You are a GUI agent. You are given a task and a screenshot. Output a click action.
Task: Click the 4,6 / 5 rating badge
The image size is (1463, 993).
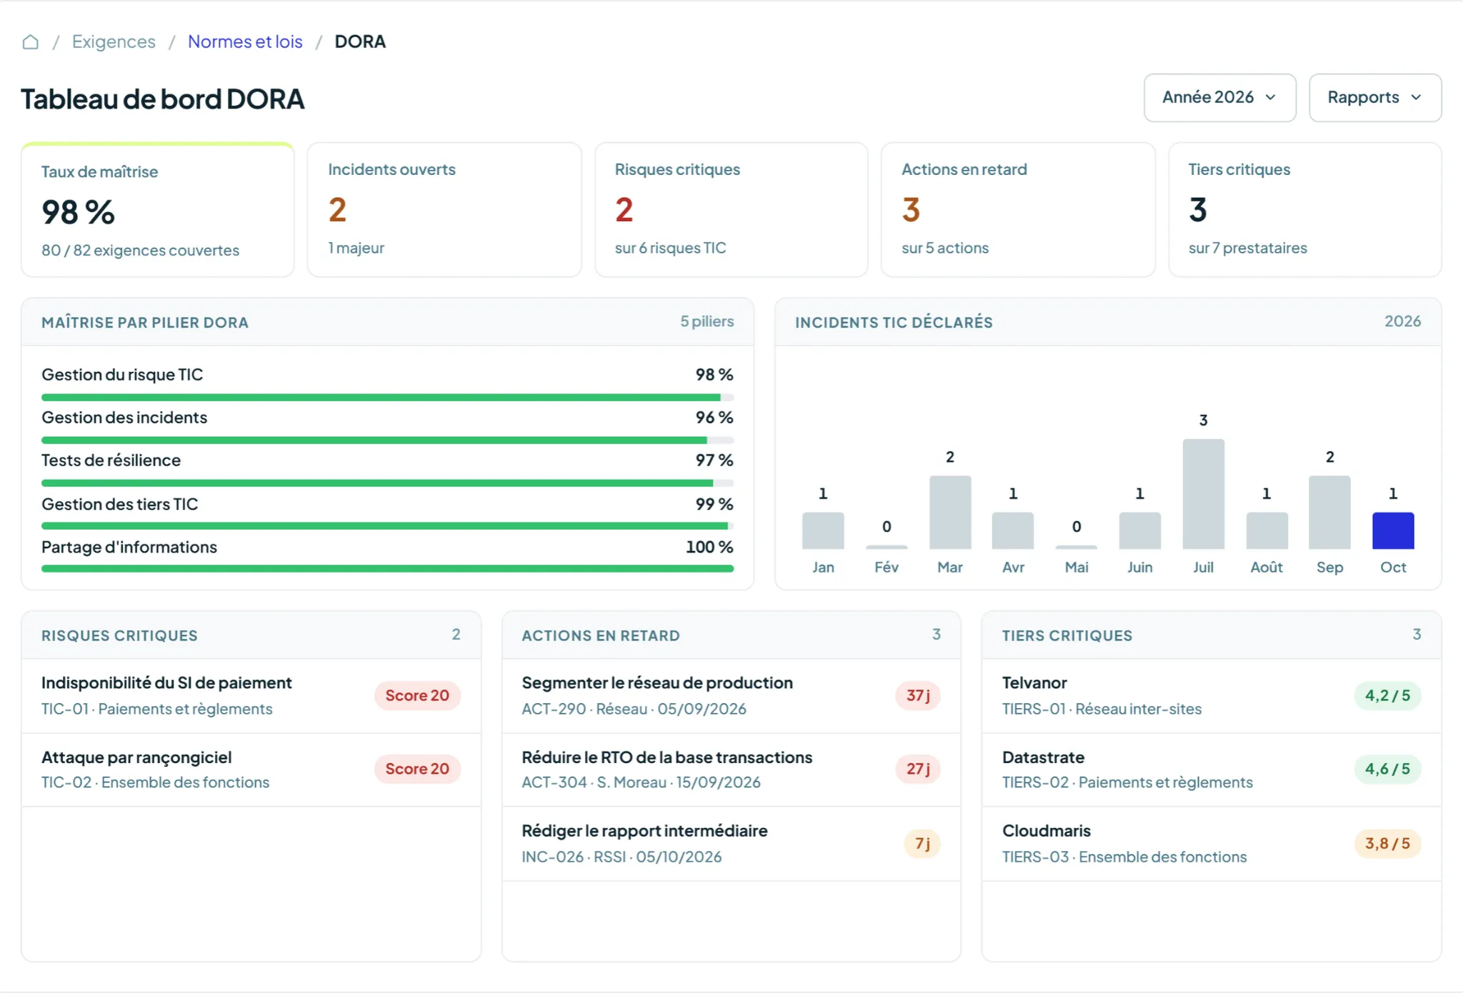[1387, 770]
